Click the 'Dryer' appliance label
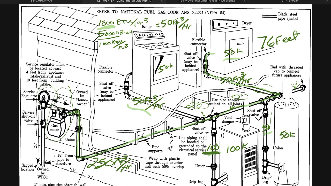Viewport: 331px width, 186px height. point(247,23)
